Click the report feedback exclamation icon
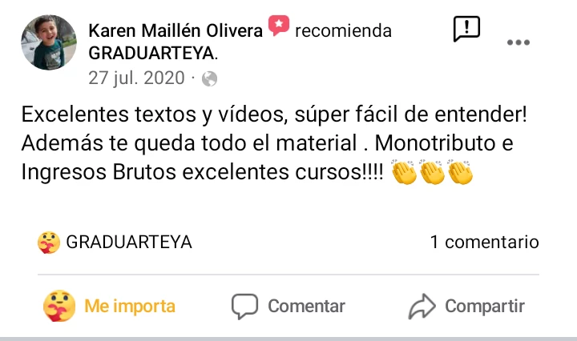This screenshot has height=341, width=577. coord(466,29)
